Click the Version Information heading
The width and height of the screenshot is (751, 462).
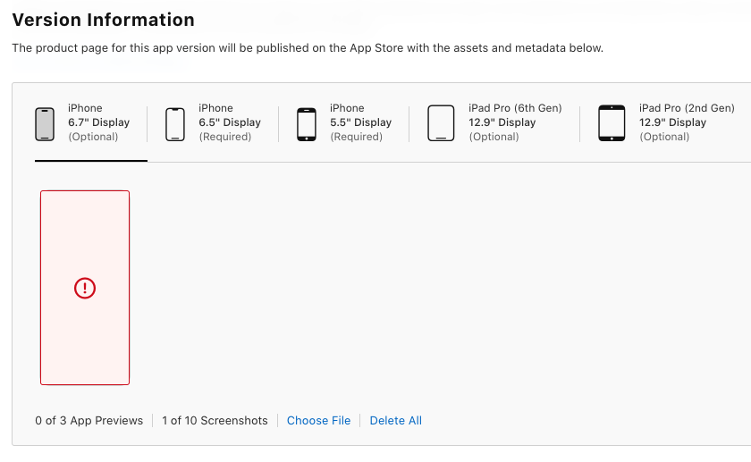(103, 20)
